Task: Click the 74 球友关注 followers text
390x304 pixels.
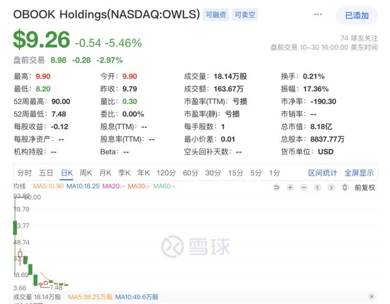Action: click(x=359, y=38)
